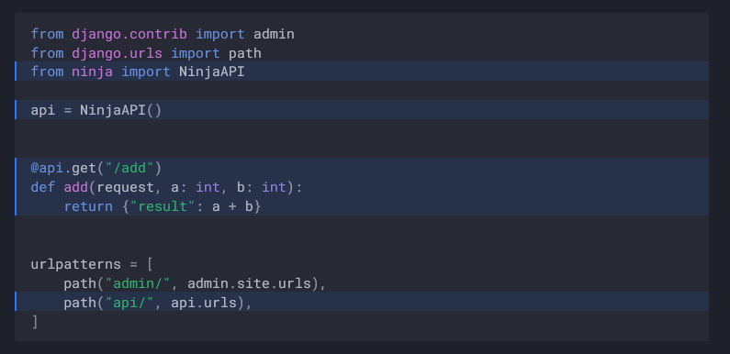Click the closing square bracket line
This screenshot has width=730, height=354.
pyautogui.click(x=35, y=322)
